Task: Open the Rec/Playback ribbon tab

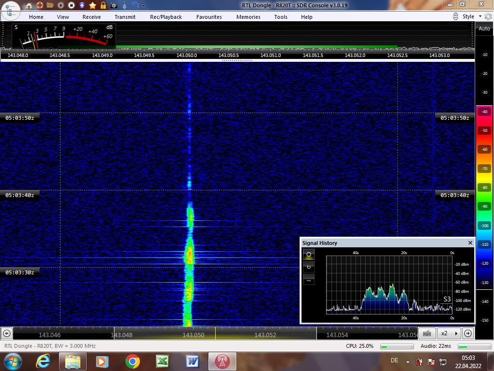Action: (166, 17)
